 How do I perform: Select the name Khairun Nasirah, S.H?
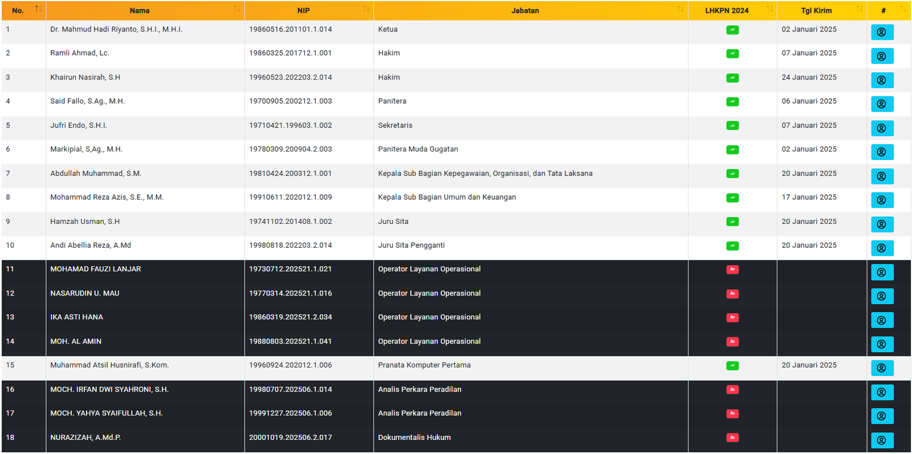[x=85, y=77]
